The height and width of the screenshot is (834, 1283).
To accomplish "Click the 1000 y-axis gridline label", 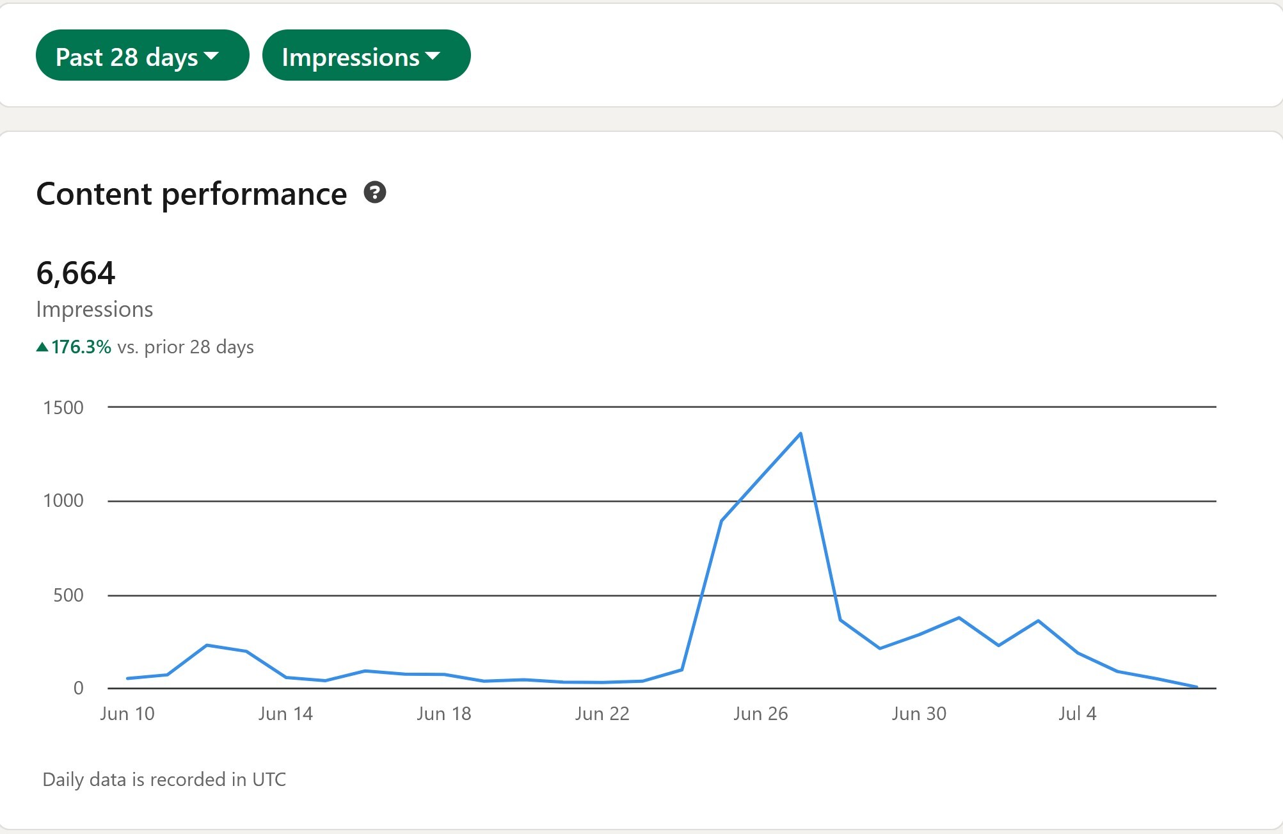I will coord(63,501).
